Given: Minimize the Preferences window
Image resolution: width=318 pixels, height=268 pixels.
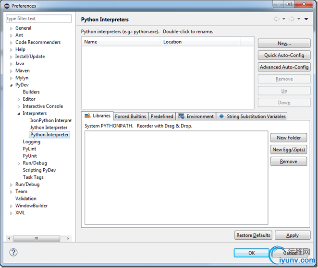Looking at the screenshot, I should 279,4.
